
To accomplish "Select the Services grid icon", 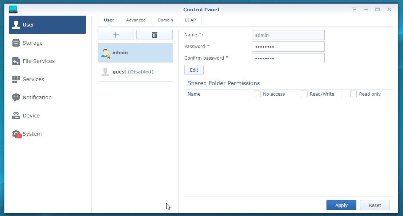I will click(x=16, y=79).
